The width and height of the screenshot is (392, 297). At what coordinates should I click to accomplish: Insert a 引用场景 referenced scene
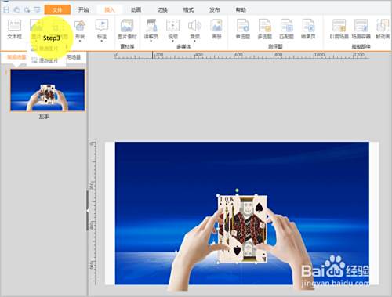(x=339, y=29)
